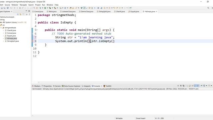The width and height of the screenshot is (213, 120).
Task: Click the Help menu
Action: tap(57, 5)
